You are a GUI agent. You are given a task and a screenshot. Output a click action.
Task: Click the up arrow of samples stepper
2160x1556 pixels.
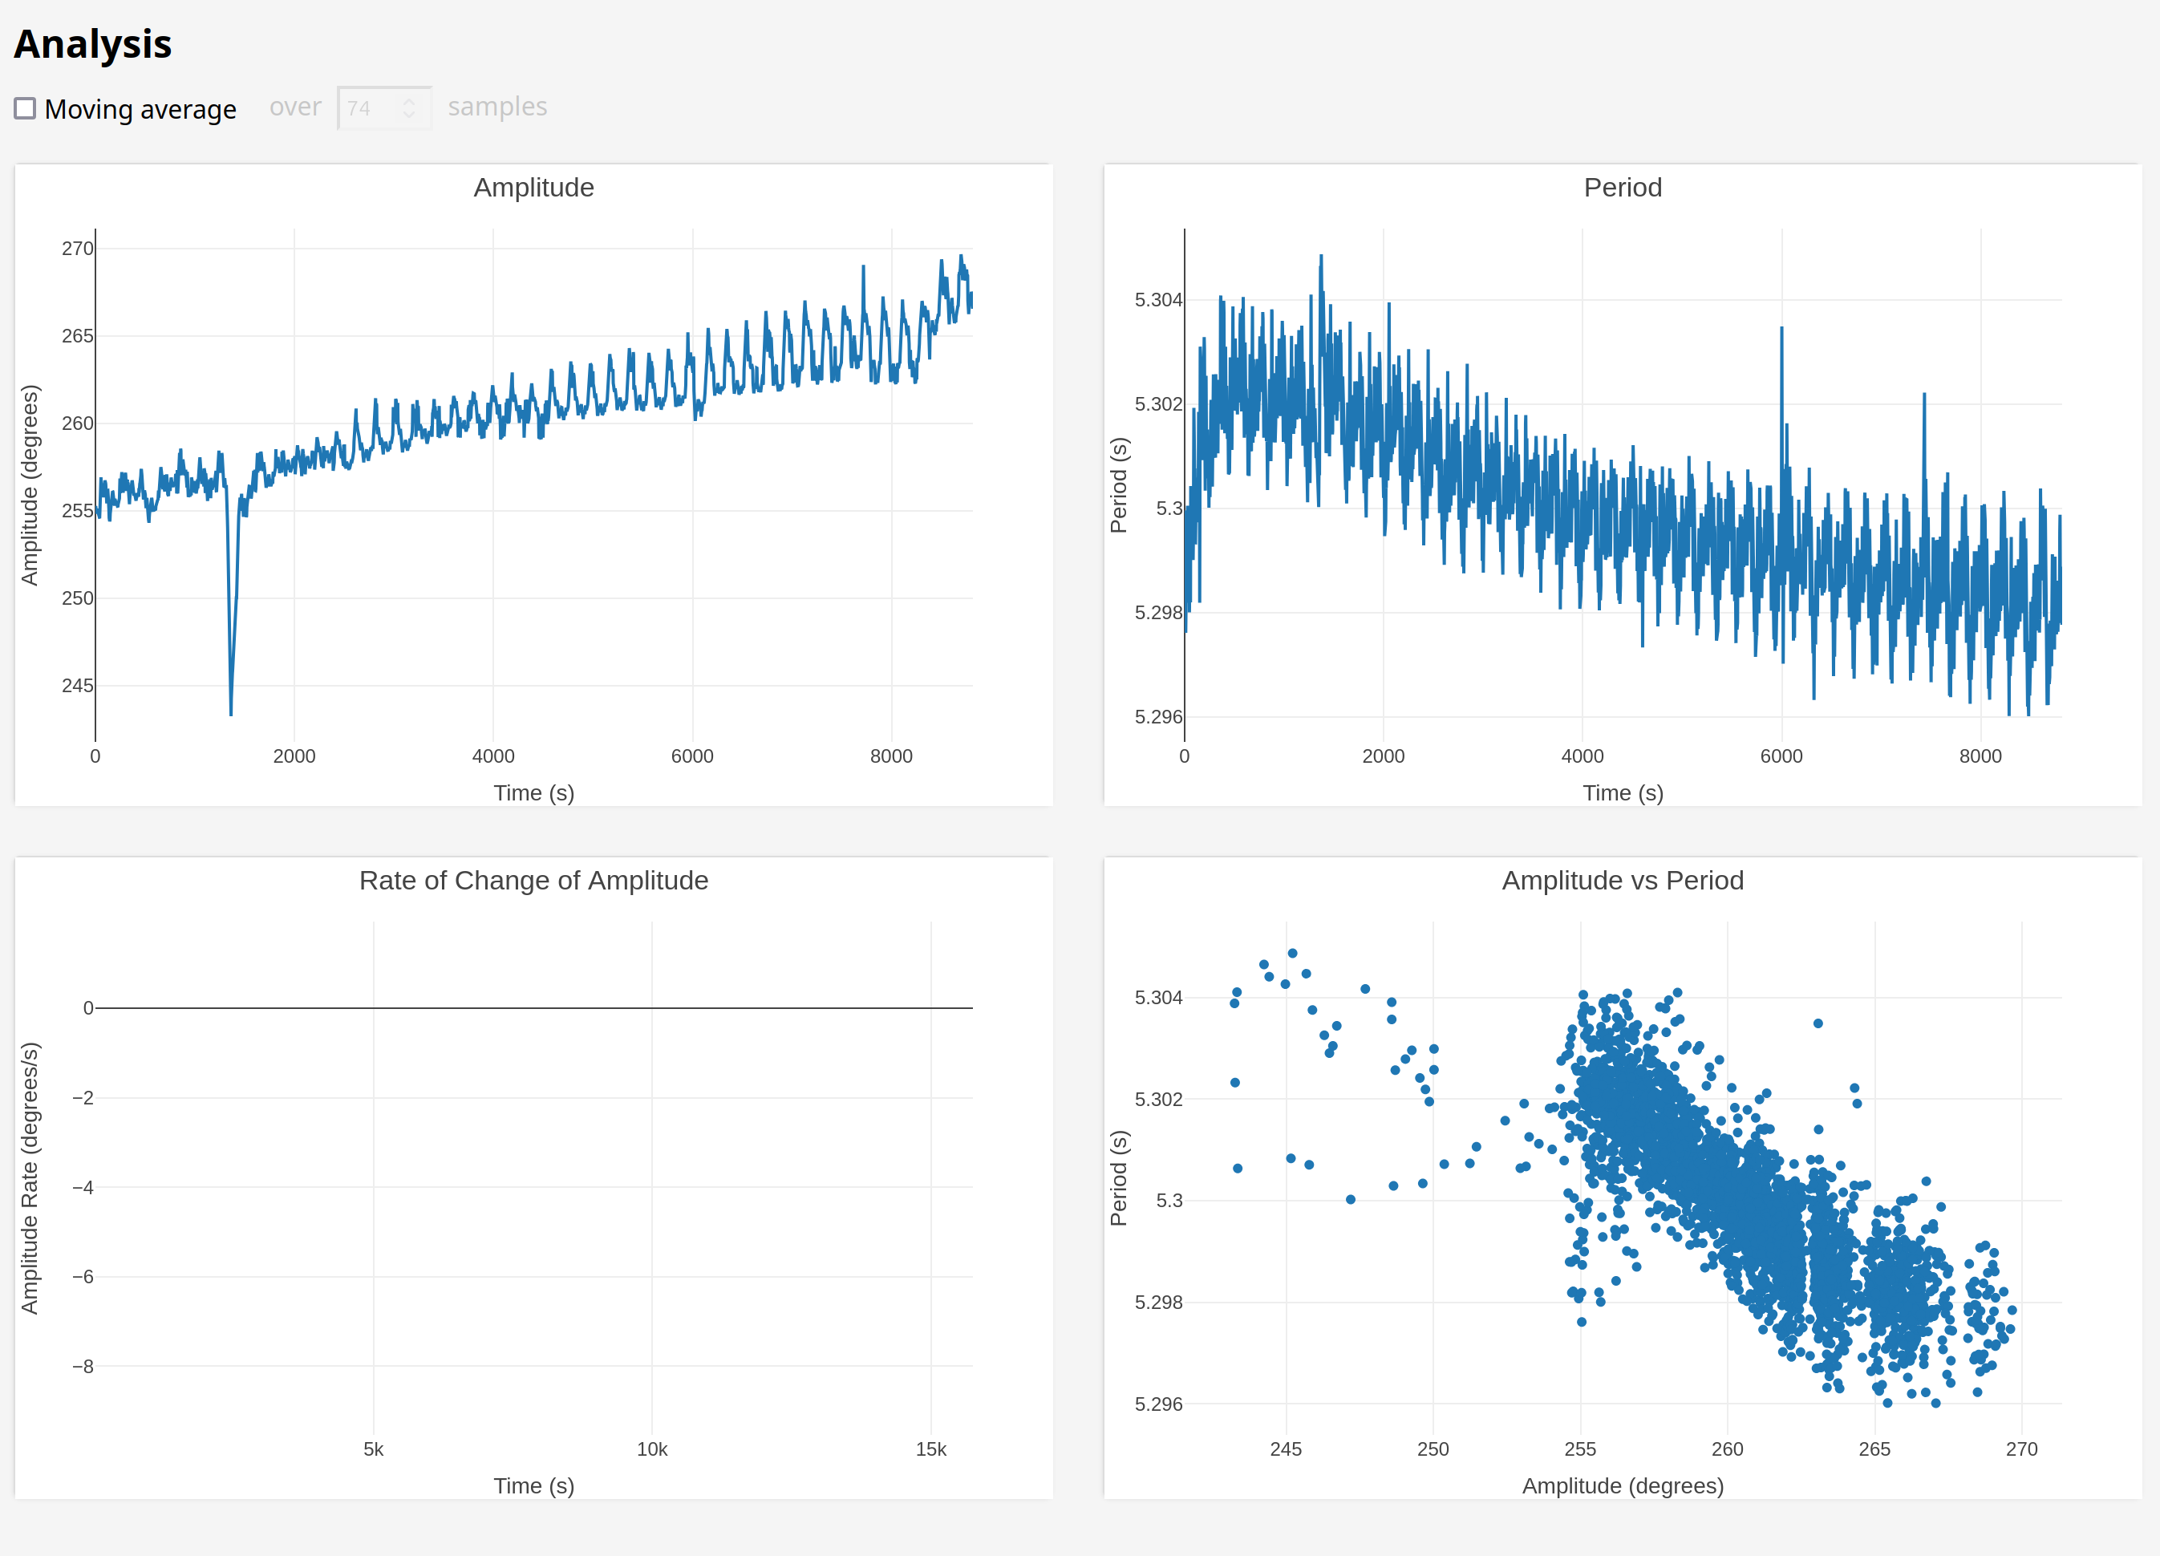click(x=408, y=101)
